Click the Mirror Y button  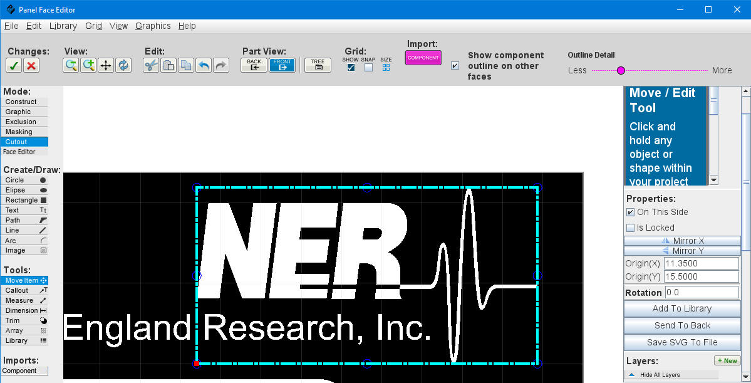click(683, 251)
